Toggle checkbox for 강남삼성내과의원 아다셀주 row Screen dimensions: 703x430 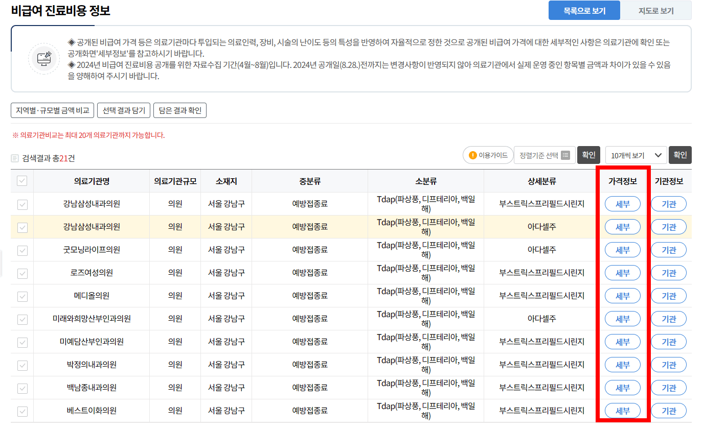[22, 227]
